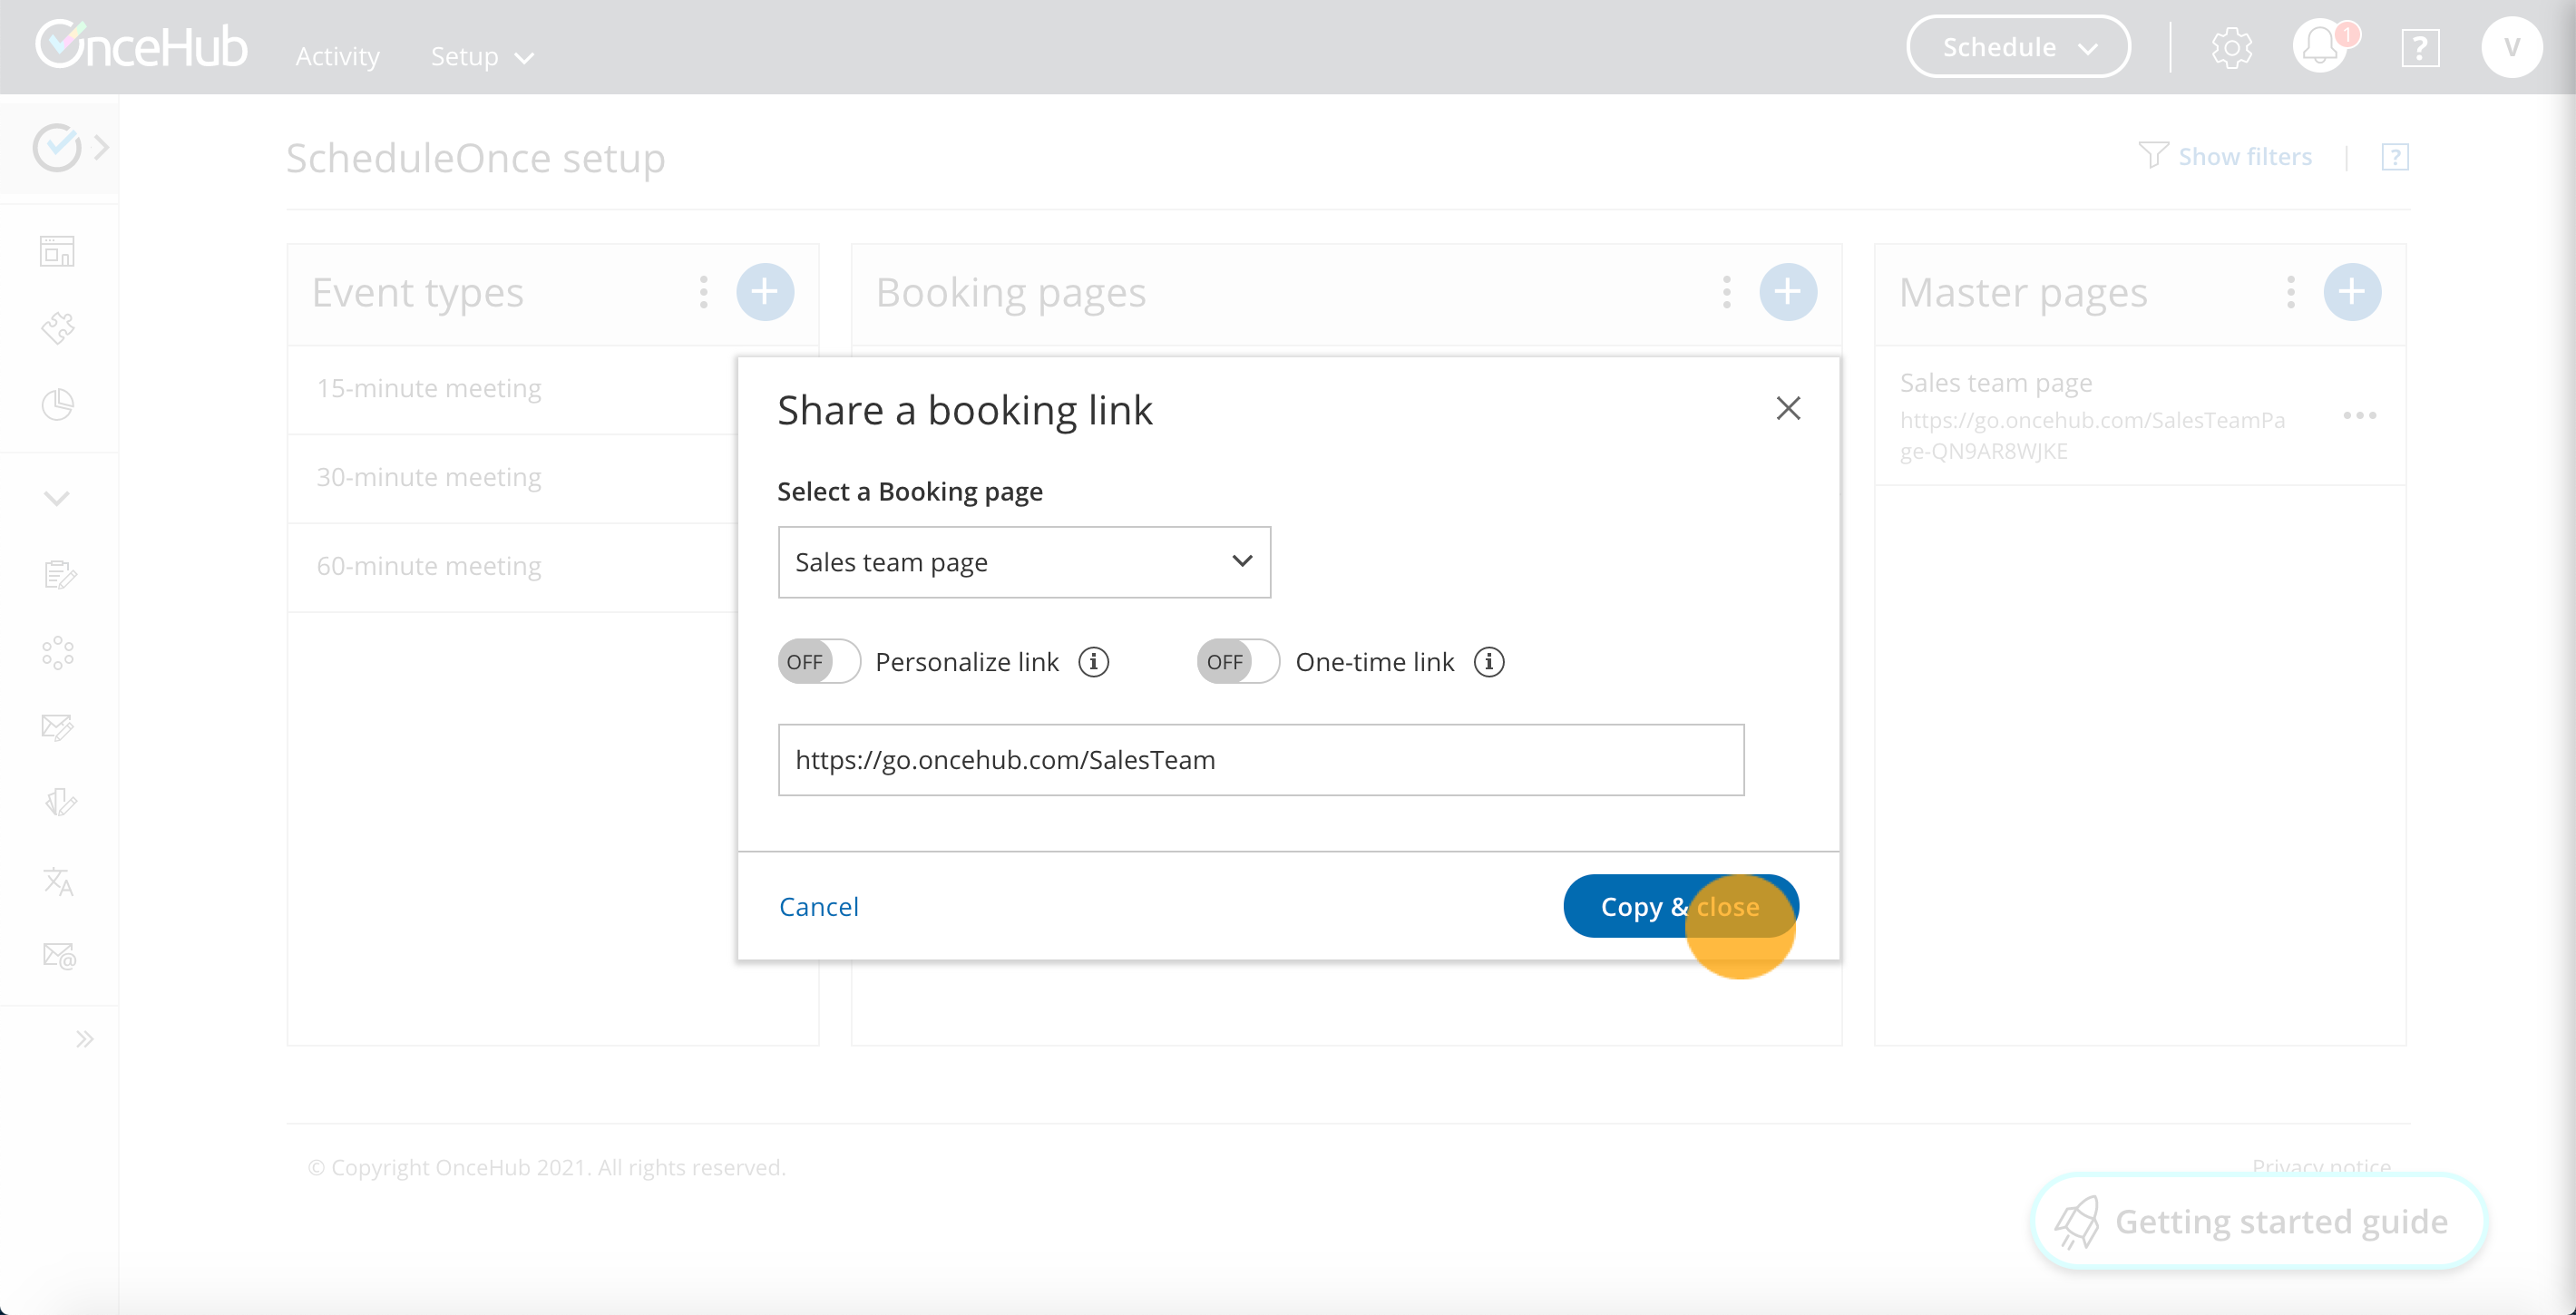Image resolution: width=2576 pixels, height=1315 pixels.
Task: Click the OnceHub logo
Action: pos(141,46)
